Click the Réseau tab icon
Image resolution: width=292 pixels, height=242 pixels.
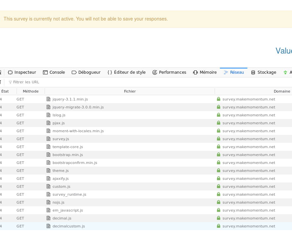coord(226,72)
